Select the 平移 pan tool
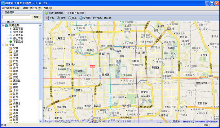The image size is (220, 128). pyautogui.click(x=50, y=18)
